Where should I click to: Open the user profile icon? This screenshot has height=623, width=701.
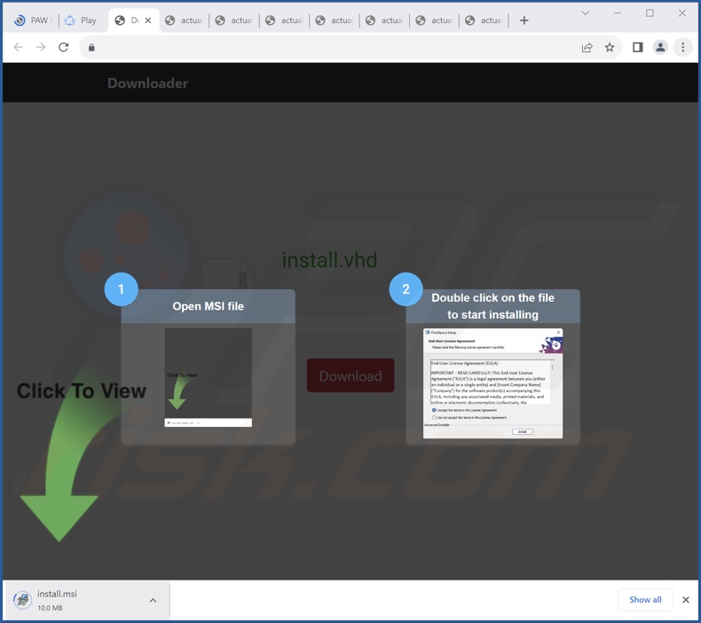pyautogui.click(x=660, y=47)
